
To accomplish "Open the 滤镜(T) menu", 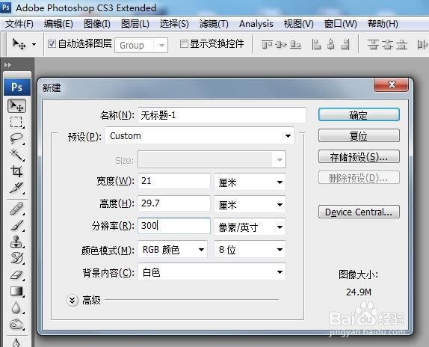I will (214, 24).
